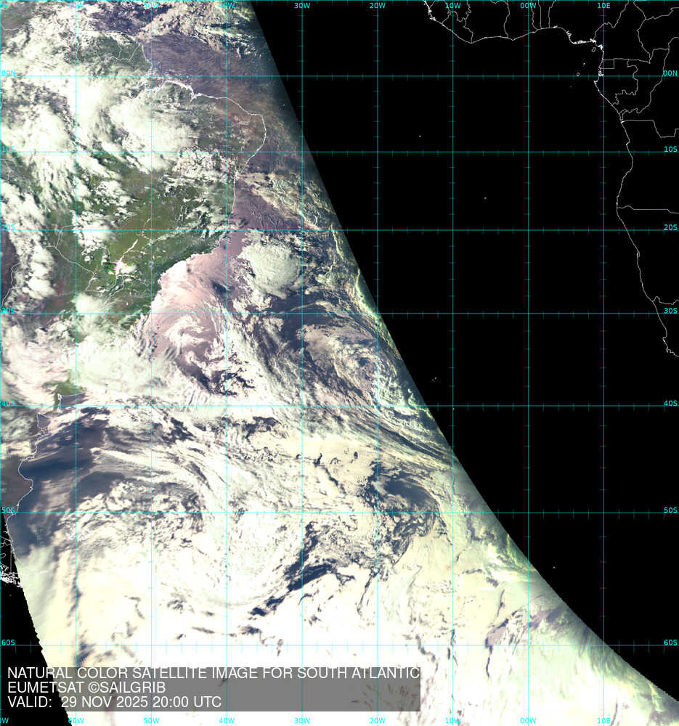The image size is (679, 726).
Task: Select the 00W and 20S grid crossing
Action: (x=529, y=230)
